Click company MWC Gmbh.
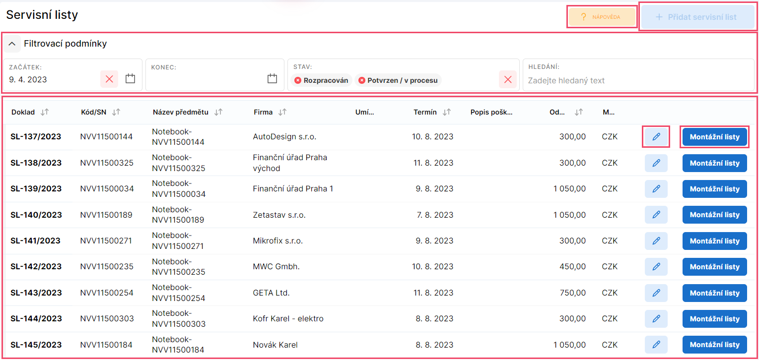Viewport: 759px width, 360px height. (276, 267)
